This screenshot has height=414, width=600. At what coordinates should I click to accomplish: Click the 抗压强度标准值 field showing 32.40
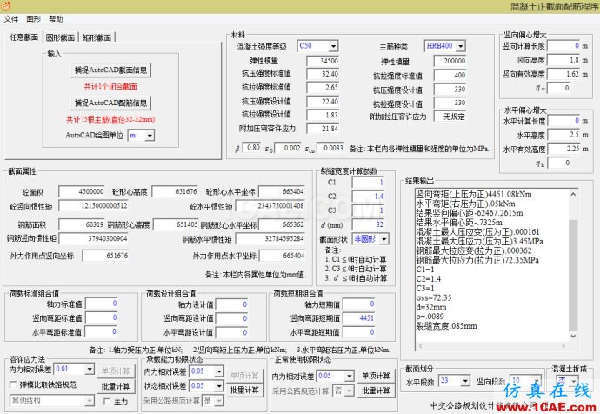pyautogui.click(x=323, y=74)
